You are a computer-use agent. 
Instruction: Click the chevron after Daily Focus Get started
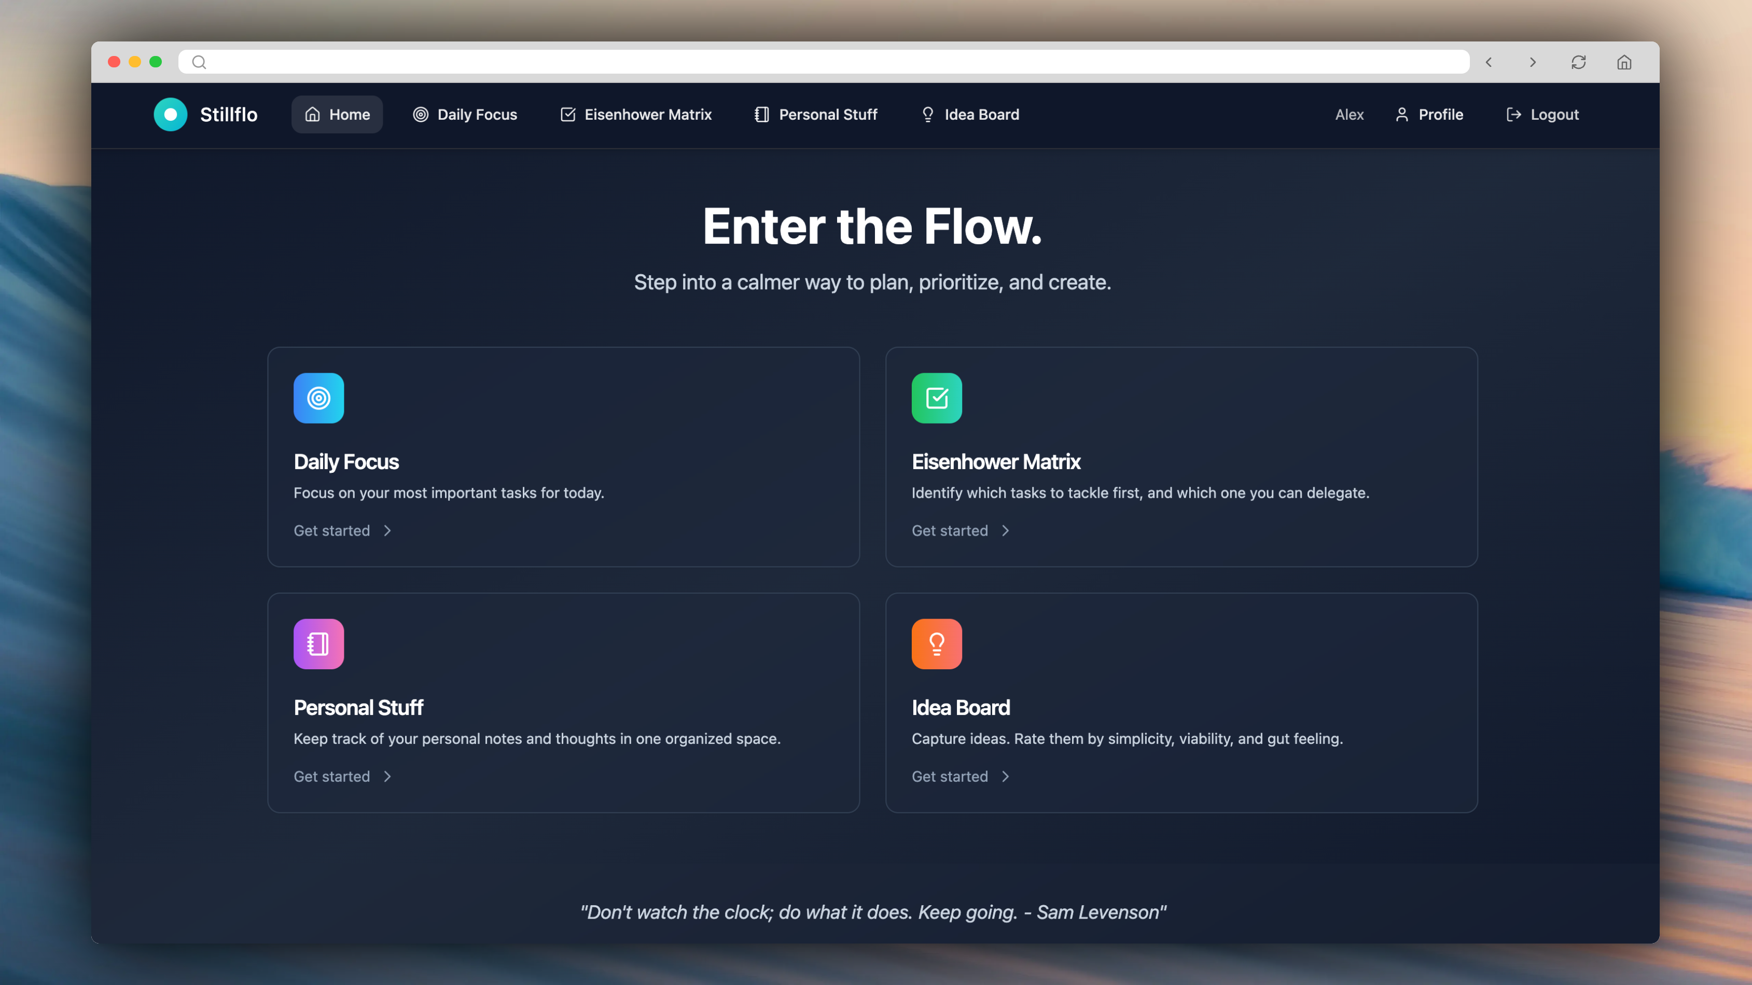coord(387,530)
